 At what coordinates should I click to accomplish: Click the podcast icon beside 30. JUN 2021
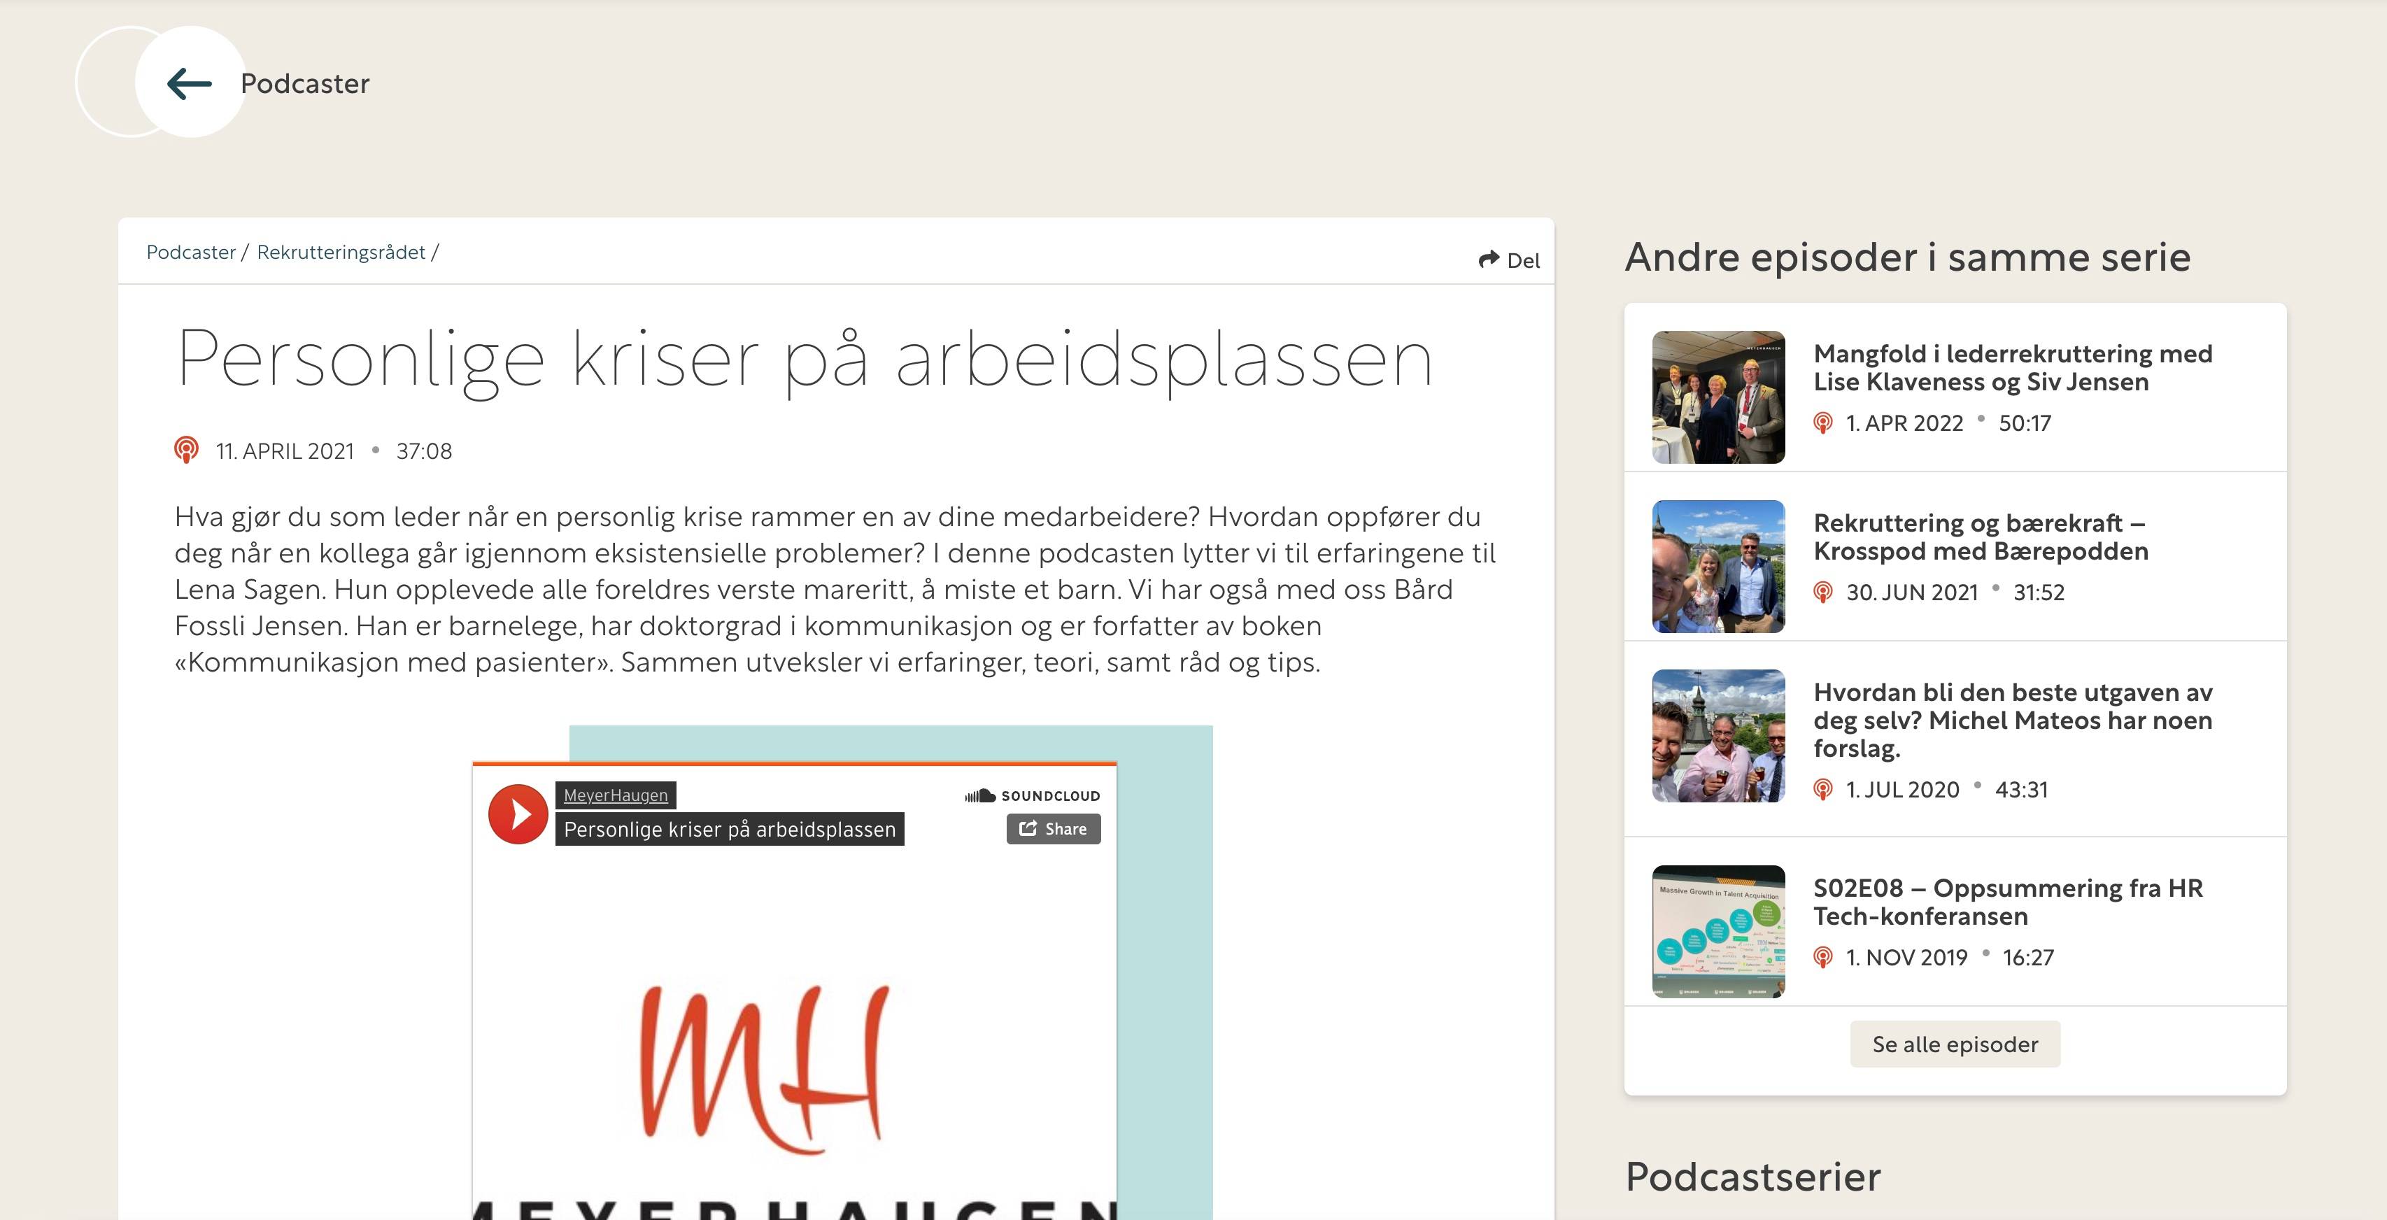tap(1822, 592)
